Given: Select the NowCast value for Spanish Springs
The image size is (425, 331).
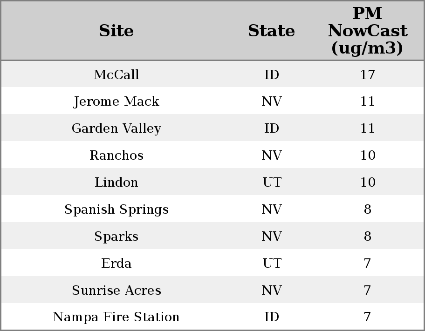Looking at the screenshot, I should (x=367, y=209).
